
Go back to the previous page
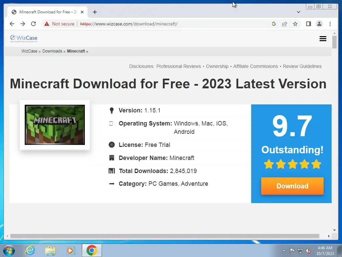click(x=12, y=24)
